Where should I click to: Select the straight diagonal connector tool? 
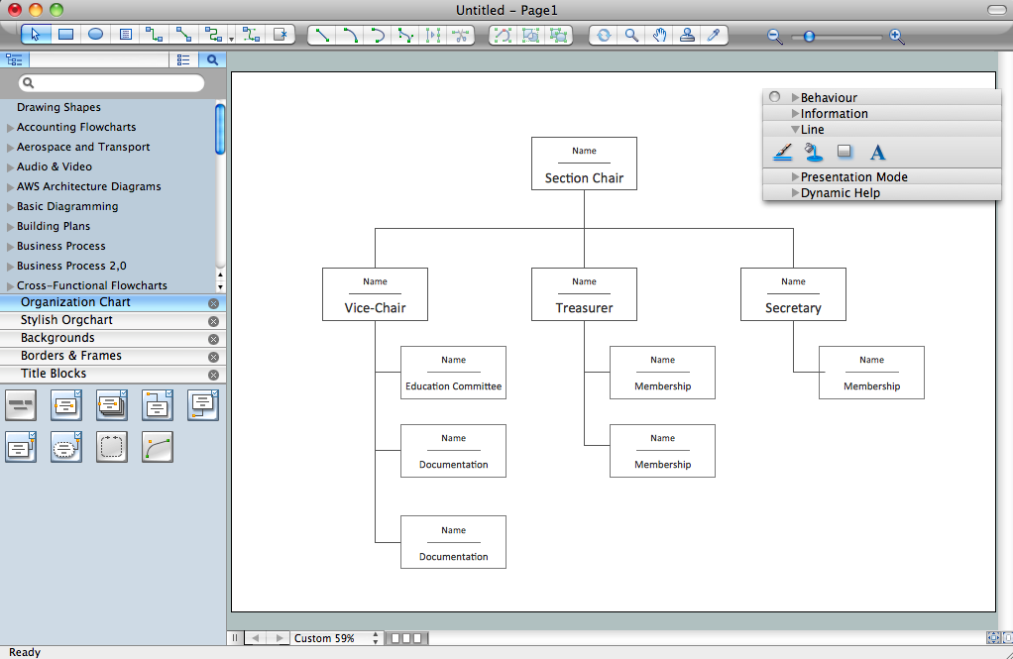(x=183, y=35)
